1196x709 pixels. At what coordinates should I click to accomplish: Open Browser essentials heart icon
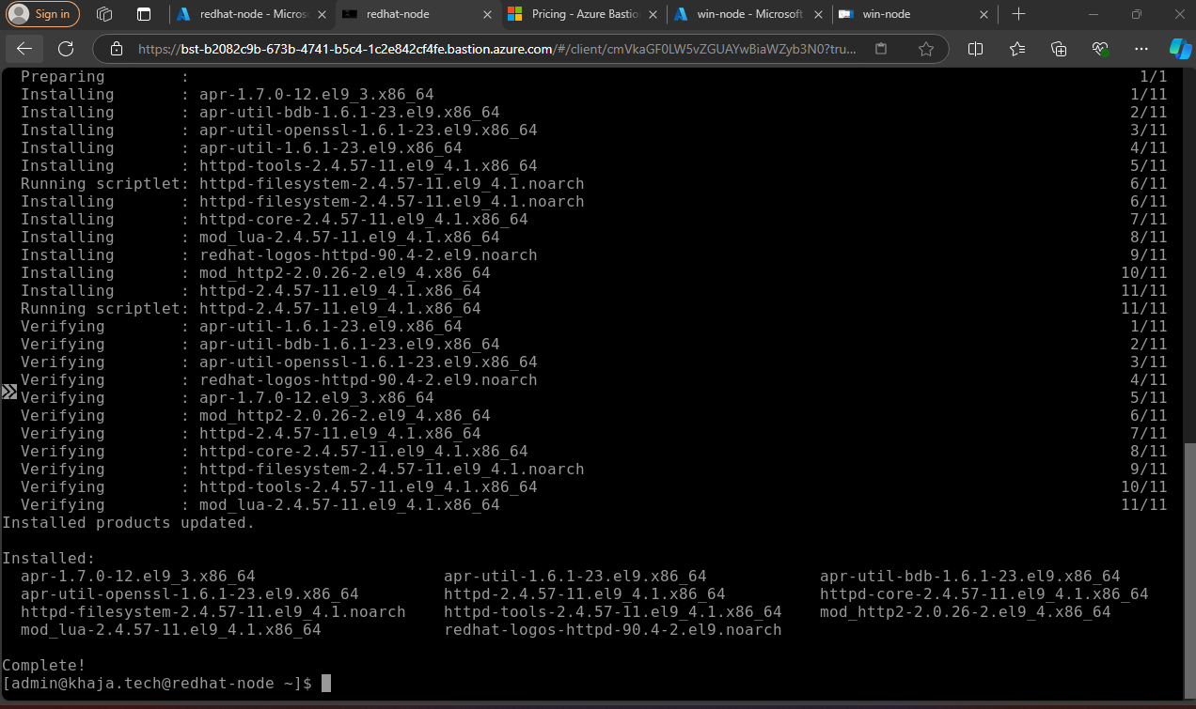[x=1100, y=49]
